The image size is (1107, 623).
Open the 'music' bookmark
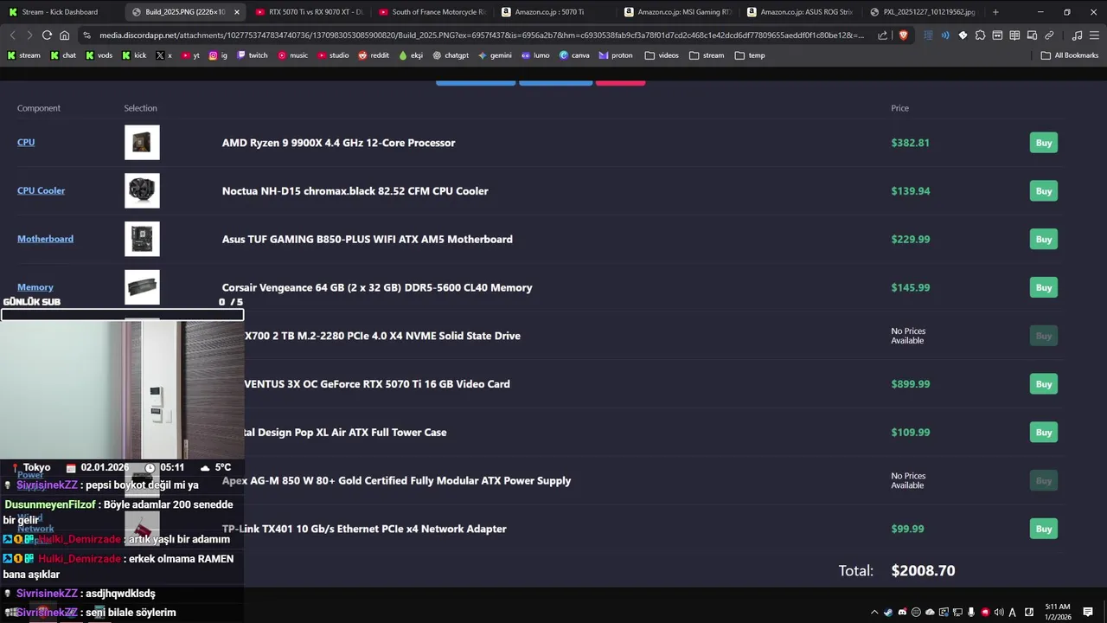pyautogui.click(x=293, y=55)
